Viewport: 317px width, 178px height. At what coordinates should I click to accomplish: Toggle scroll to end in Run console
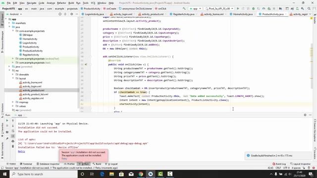(x=13, y=136)
